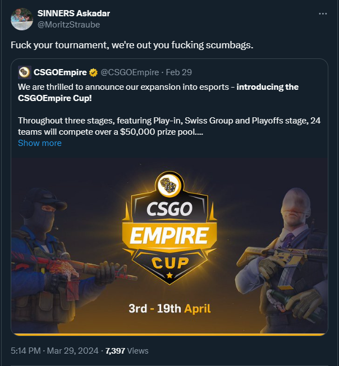
Task: Click the main tweet text starting with "Fuck your tournament"
Action: click(132, 44)
